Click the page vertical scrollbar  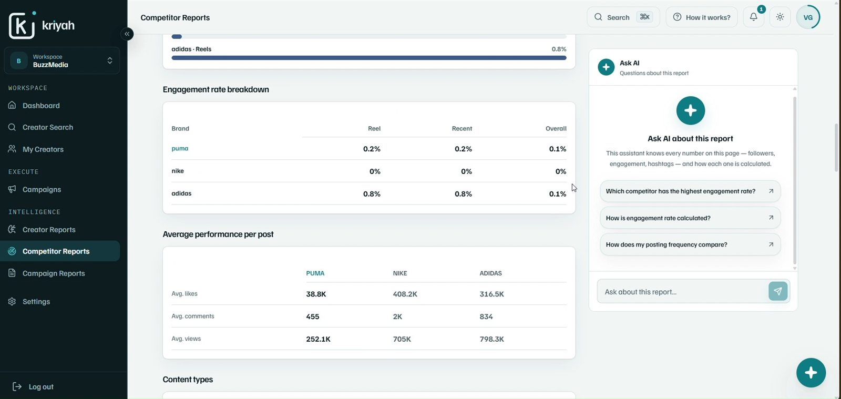[x=836, y=147]
